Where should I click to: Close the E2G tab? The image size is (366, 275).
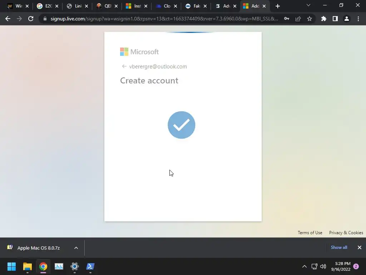click(57, 6)
